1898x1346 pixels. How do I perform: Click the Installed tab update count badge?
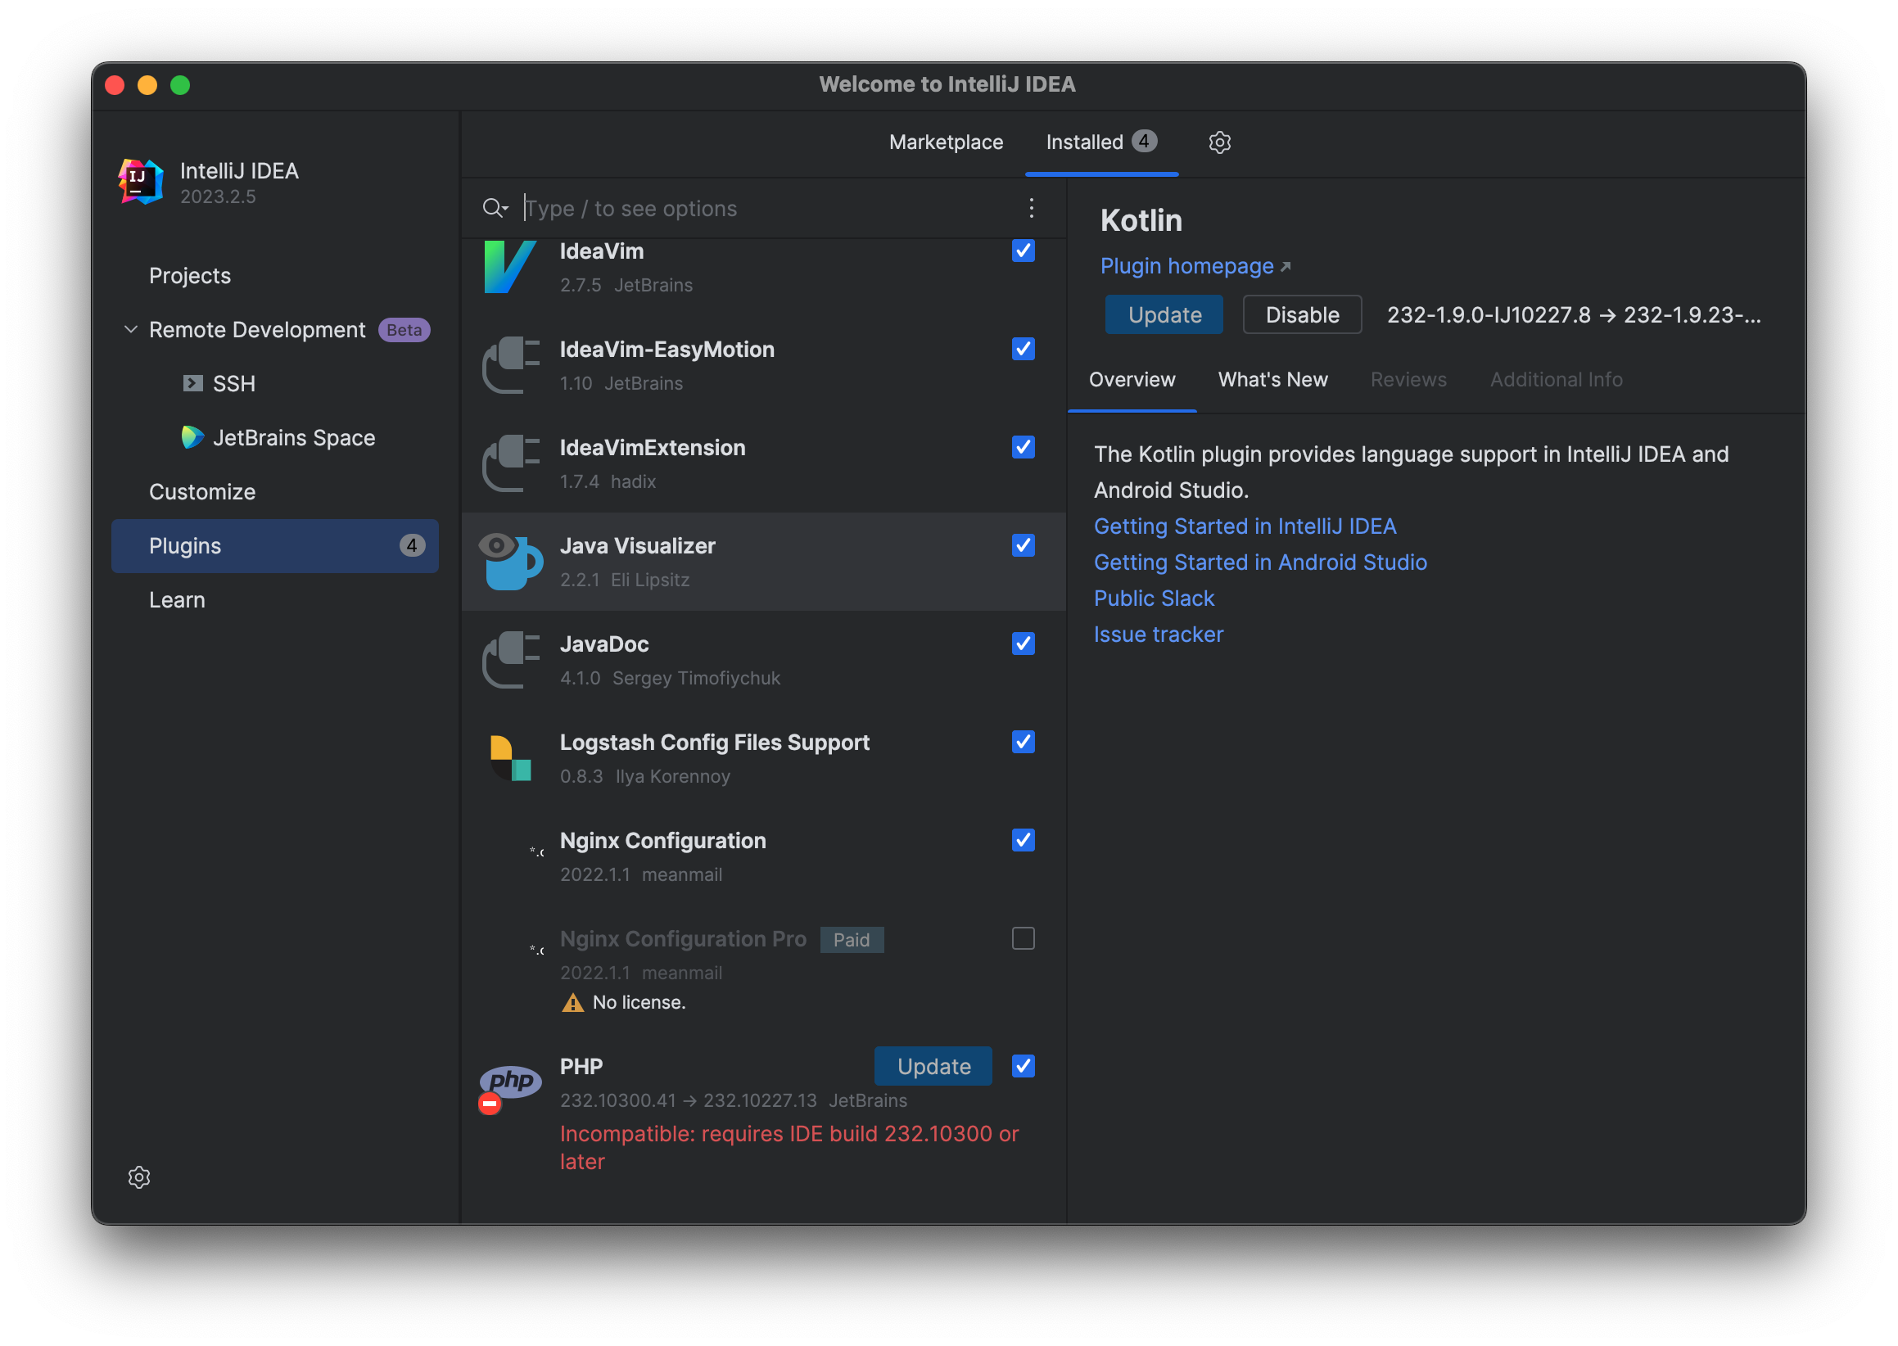point(1144,141)
